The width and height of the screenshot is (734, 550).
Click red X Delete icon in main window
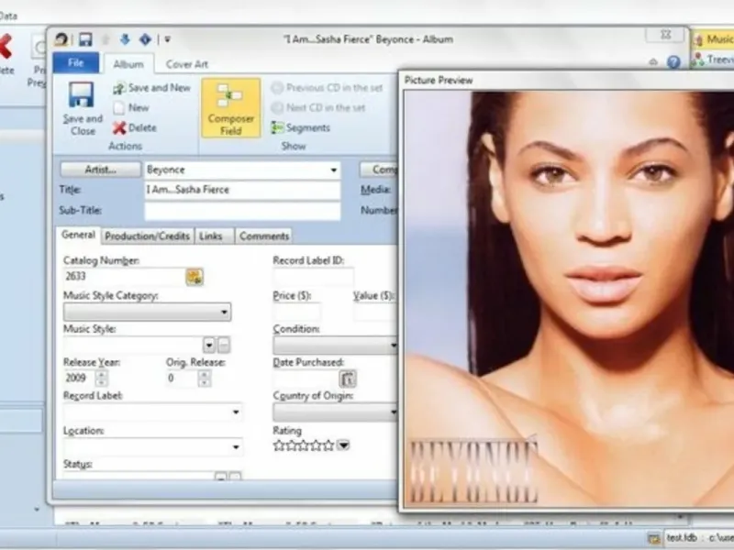tap(5, 48)
